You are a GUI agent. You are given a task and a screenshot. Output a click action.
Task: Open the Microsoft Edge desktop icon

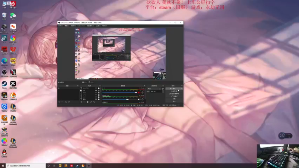(4, 62)
